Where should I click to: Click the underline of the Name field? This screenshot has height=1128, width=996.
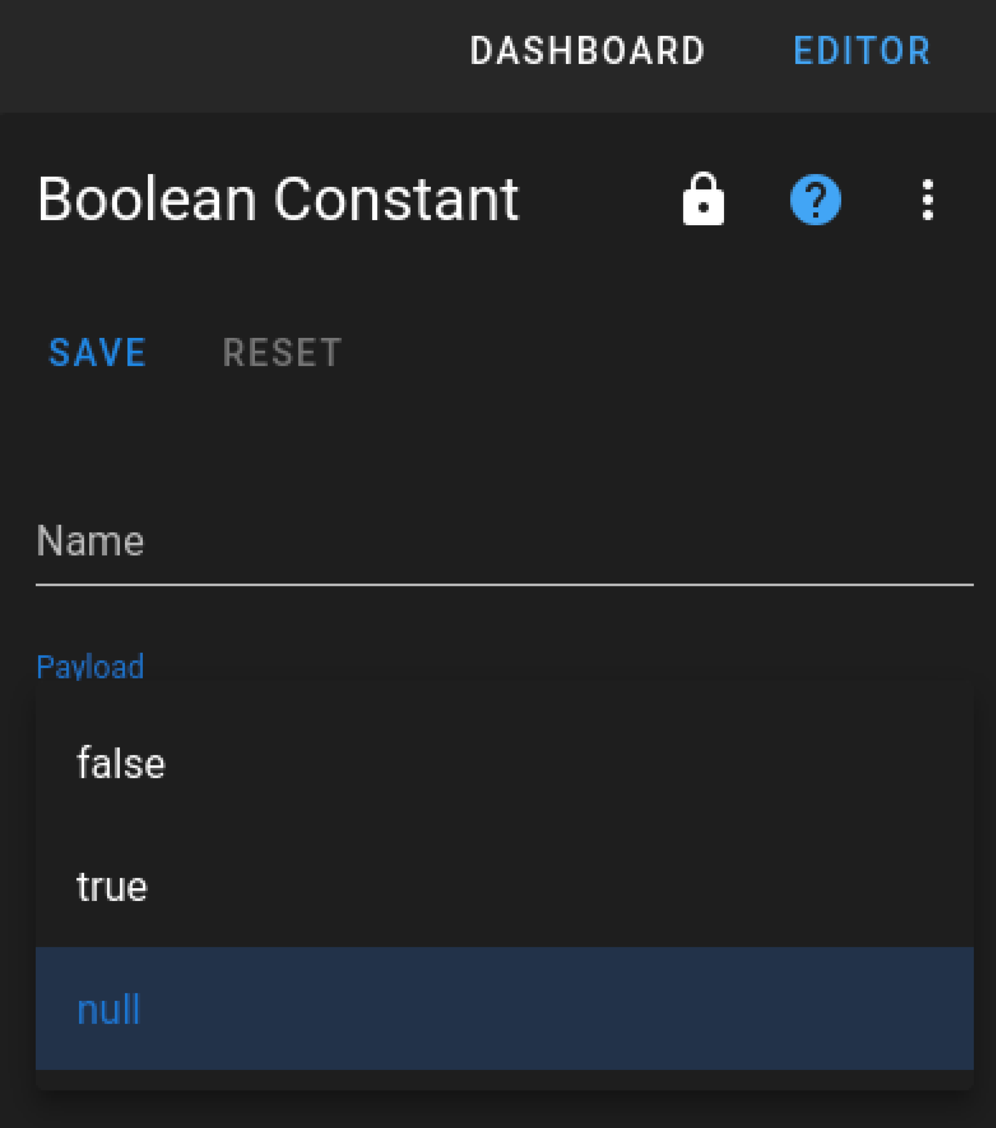point(504,585)
